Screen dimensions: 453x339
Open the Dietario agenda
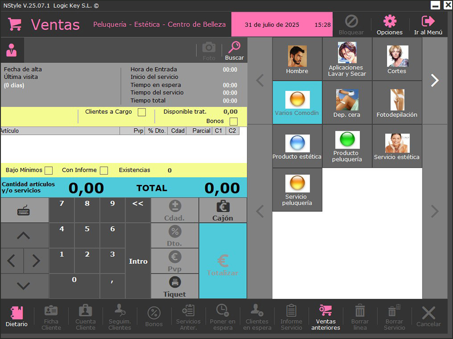pyautogui.click(x=17, y=317)
